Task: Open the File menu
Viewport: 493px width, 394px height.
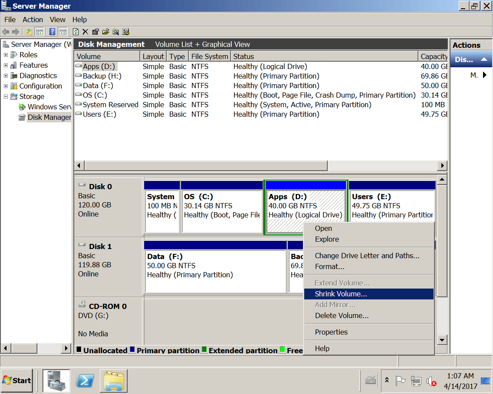Action: click(x=10, y=20)
